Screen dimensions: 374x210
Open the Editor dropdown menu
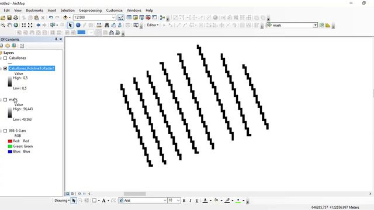153,25
